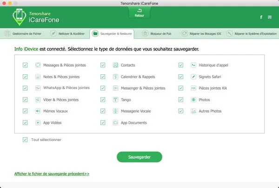Deselect the Photos checkbox
This screenshot has height=188, width=279.
tap(180, 100)
